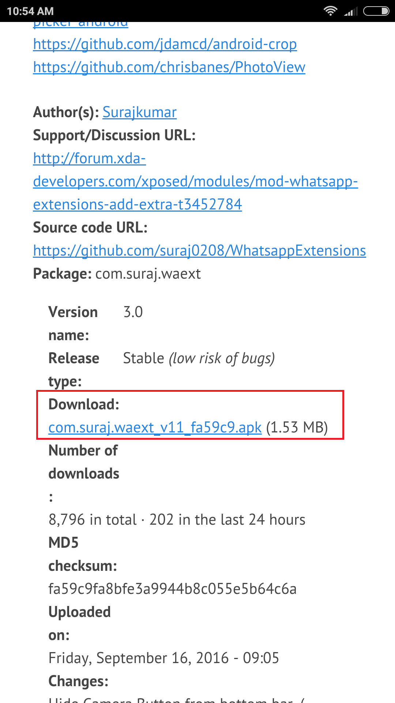Tap the 8,796 total downloads count
This screenshot has height=703, width=395.
93,520
